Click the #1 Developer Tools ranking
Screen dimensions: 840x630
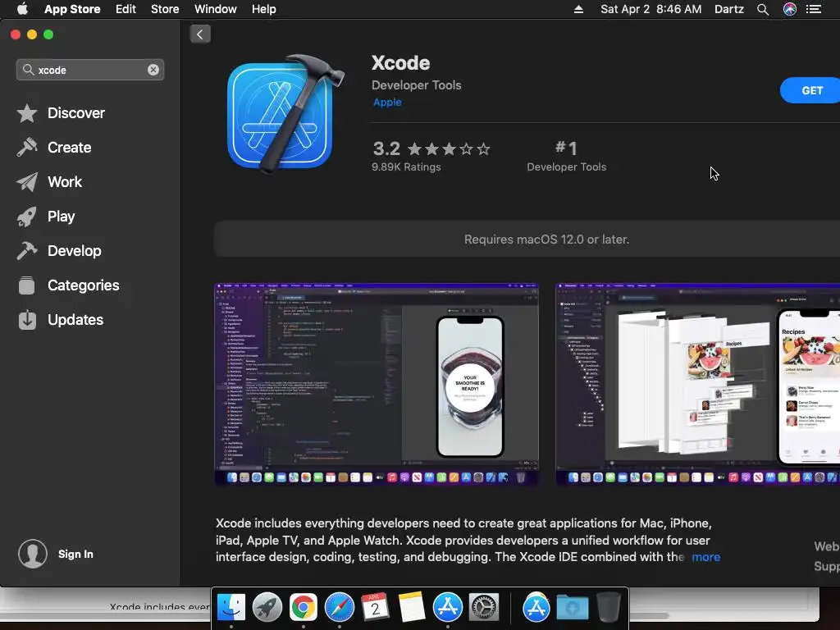pos(567,156)
